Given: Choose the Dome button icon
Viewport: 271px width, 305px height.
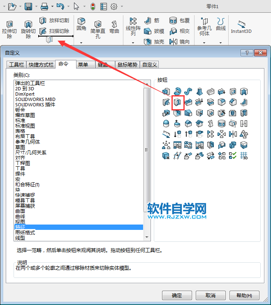Looking at the screenshot, I should [166, 123].
